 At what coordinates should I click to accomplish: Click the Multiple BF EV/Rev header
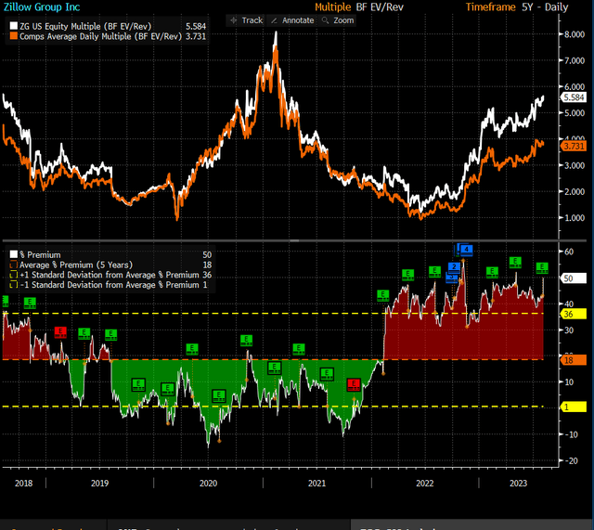click(359, 7)
